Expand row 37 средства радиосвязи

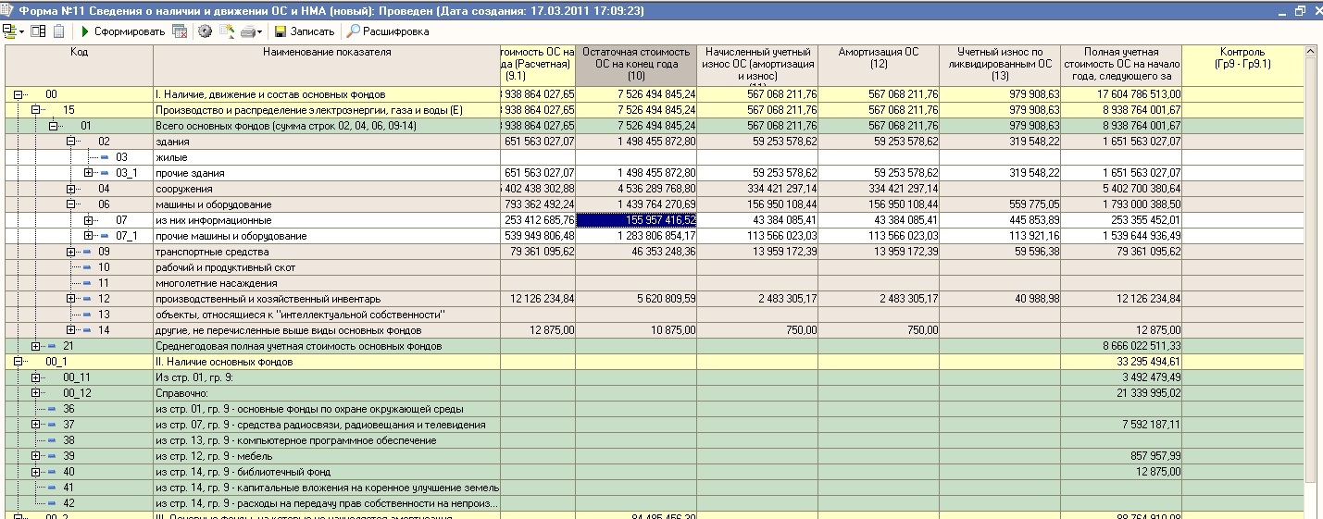[35, 425]
